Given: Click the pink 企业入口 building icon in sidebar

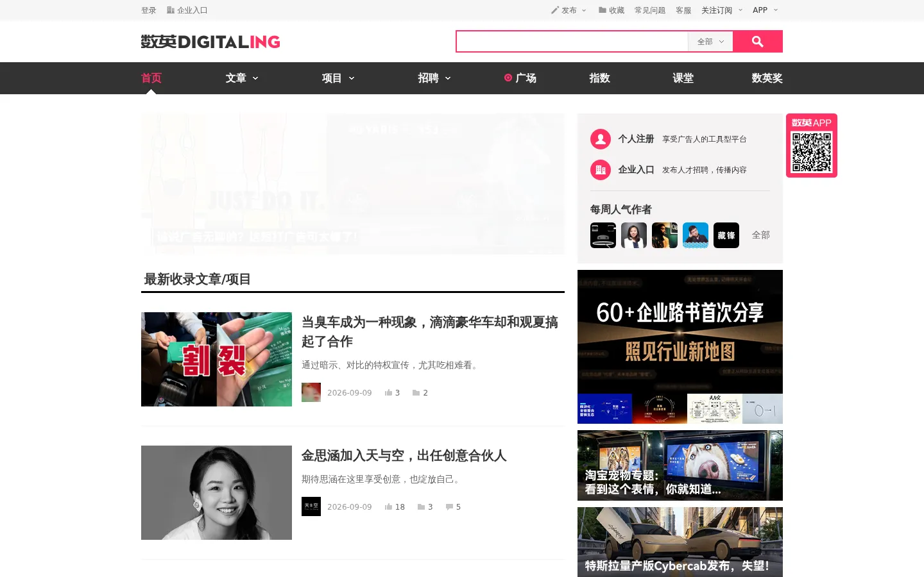Looking at the screenshot, I should pyautogui.click(x=601, y=170).
